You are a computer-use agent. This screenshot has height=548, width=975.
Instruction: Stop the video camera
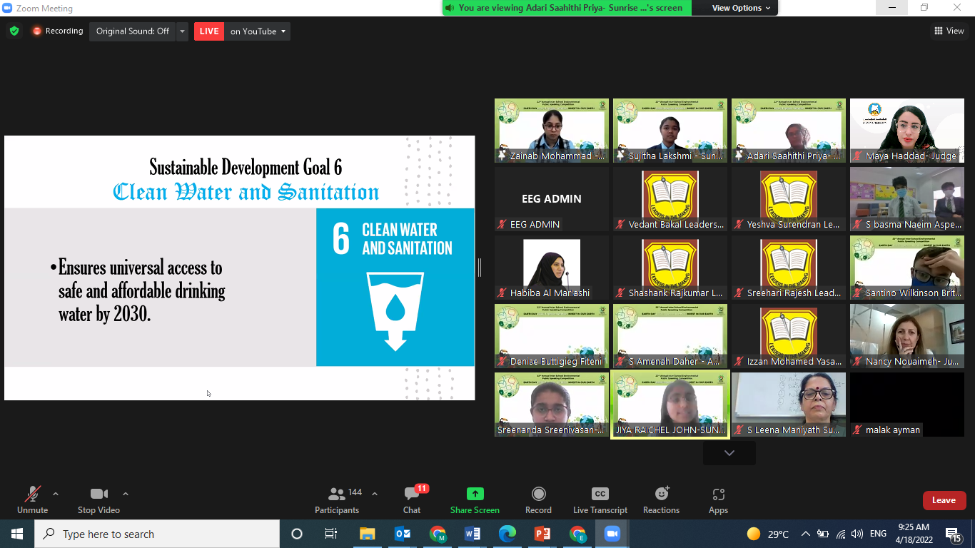point(98,499)
